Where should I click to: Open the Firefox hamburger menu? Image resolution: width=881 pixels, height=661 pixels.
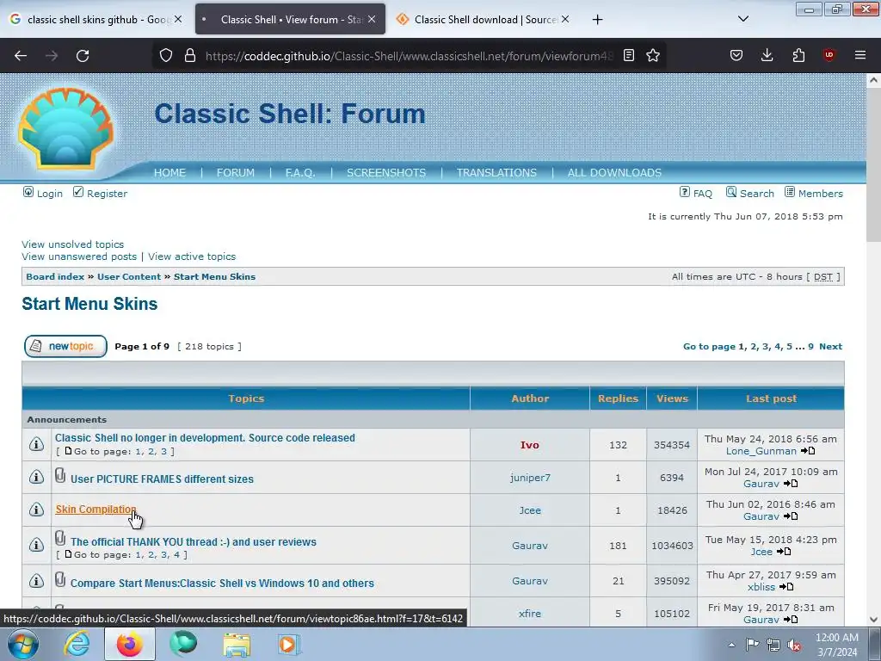tap(859, 55)
